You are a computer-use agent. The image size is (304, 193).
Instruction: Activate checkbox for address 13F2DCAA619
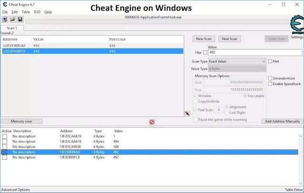5,136
